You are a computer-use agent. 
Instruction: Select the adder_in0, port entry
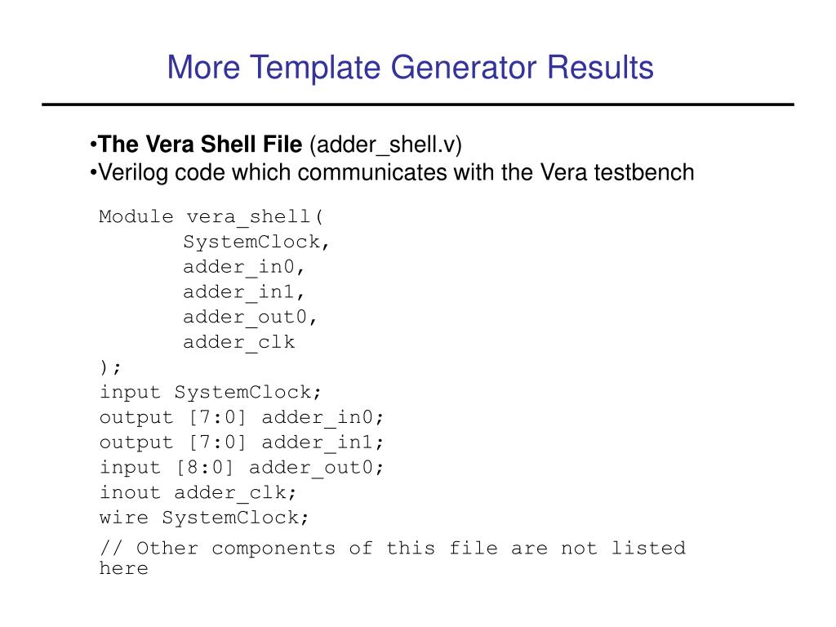click(243, 267)
